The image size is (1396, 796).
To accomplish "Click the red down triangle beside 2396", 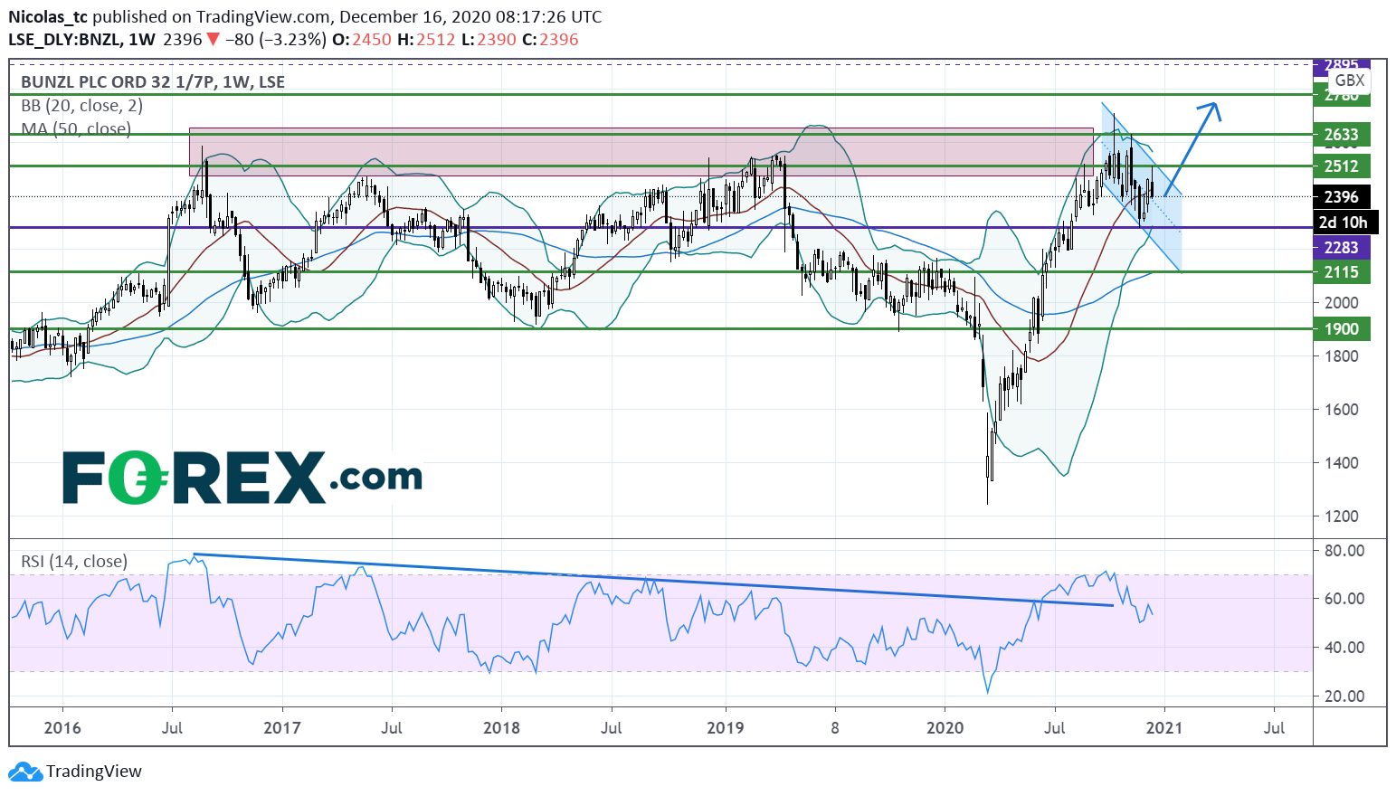I will (x=213, y=40).
